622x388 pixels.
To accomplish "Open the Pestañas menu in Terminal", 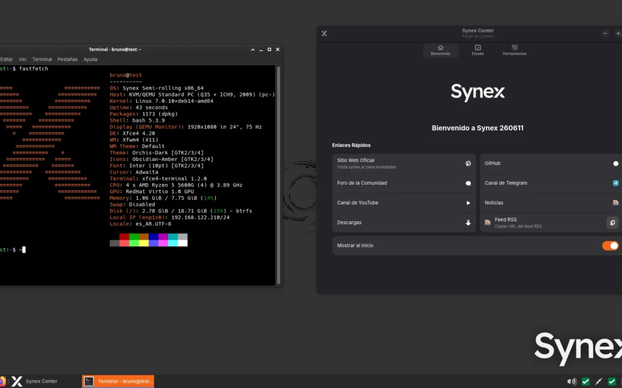I will pos(67,59).
